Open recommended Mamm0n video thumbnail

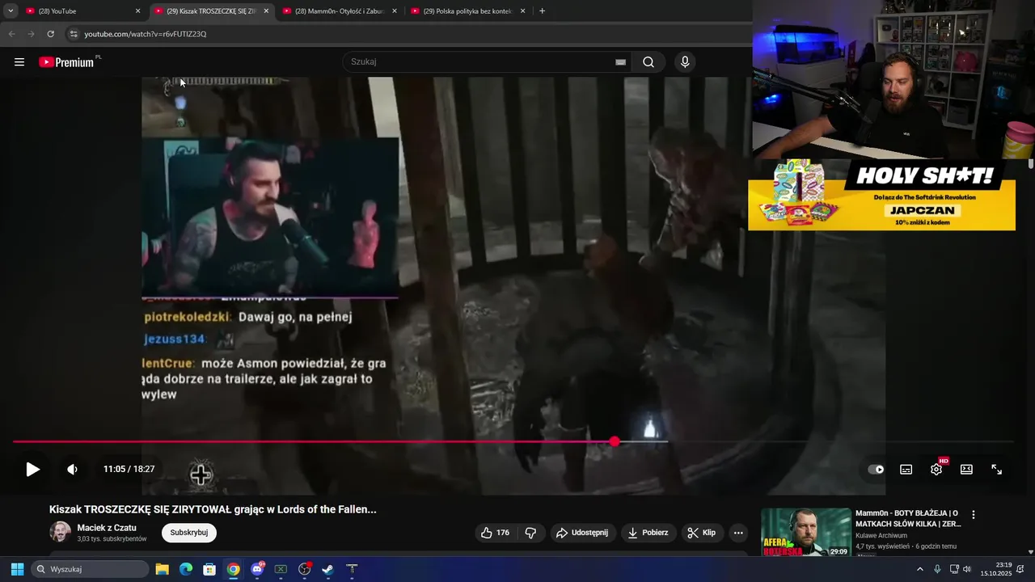click(x=805, y=532)
